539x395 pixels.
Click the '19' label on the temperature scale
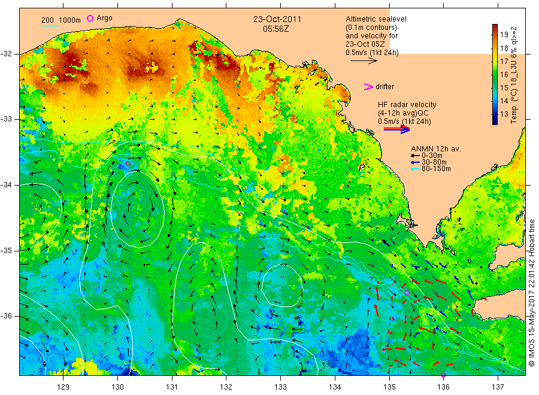(504, 34)
